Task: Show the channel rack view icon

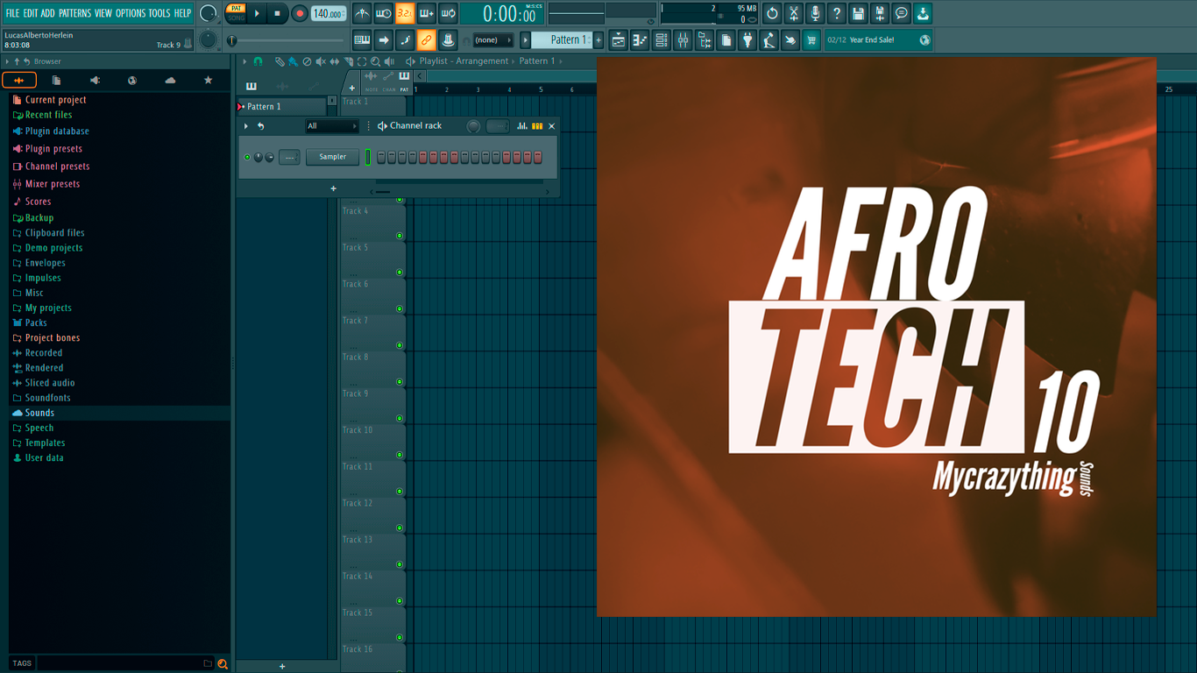Action: click(x=662, y=39)
